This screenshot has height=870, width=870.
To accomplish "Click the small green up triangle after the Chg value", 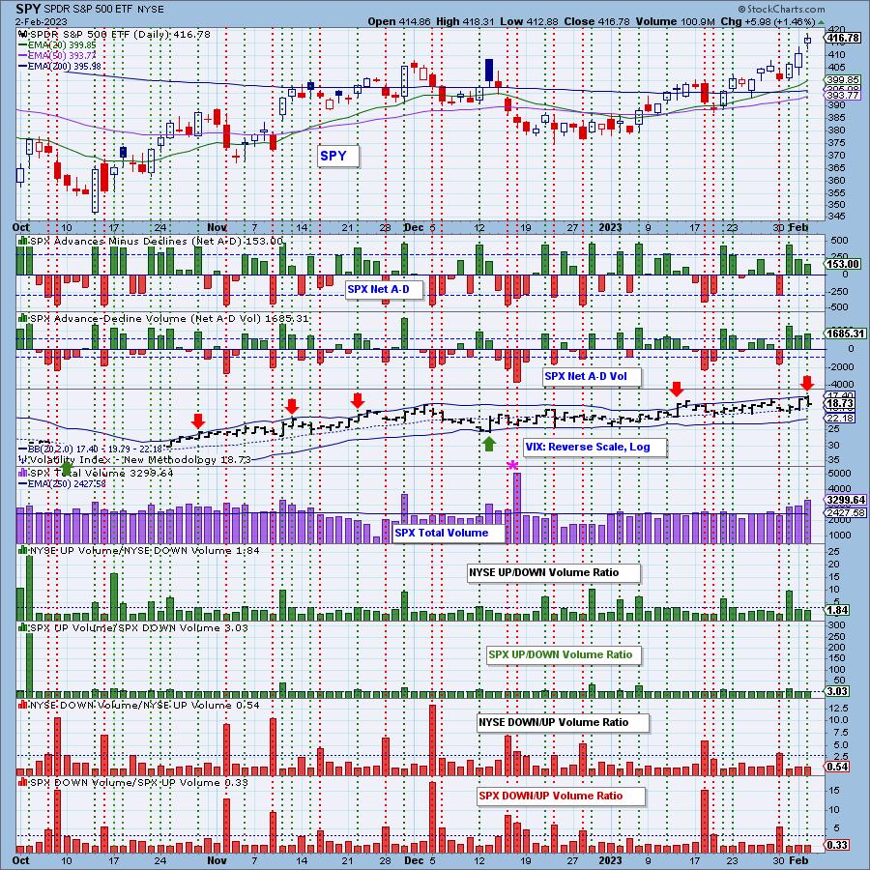I will tap(821, 21).
